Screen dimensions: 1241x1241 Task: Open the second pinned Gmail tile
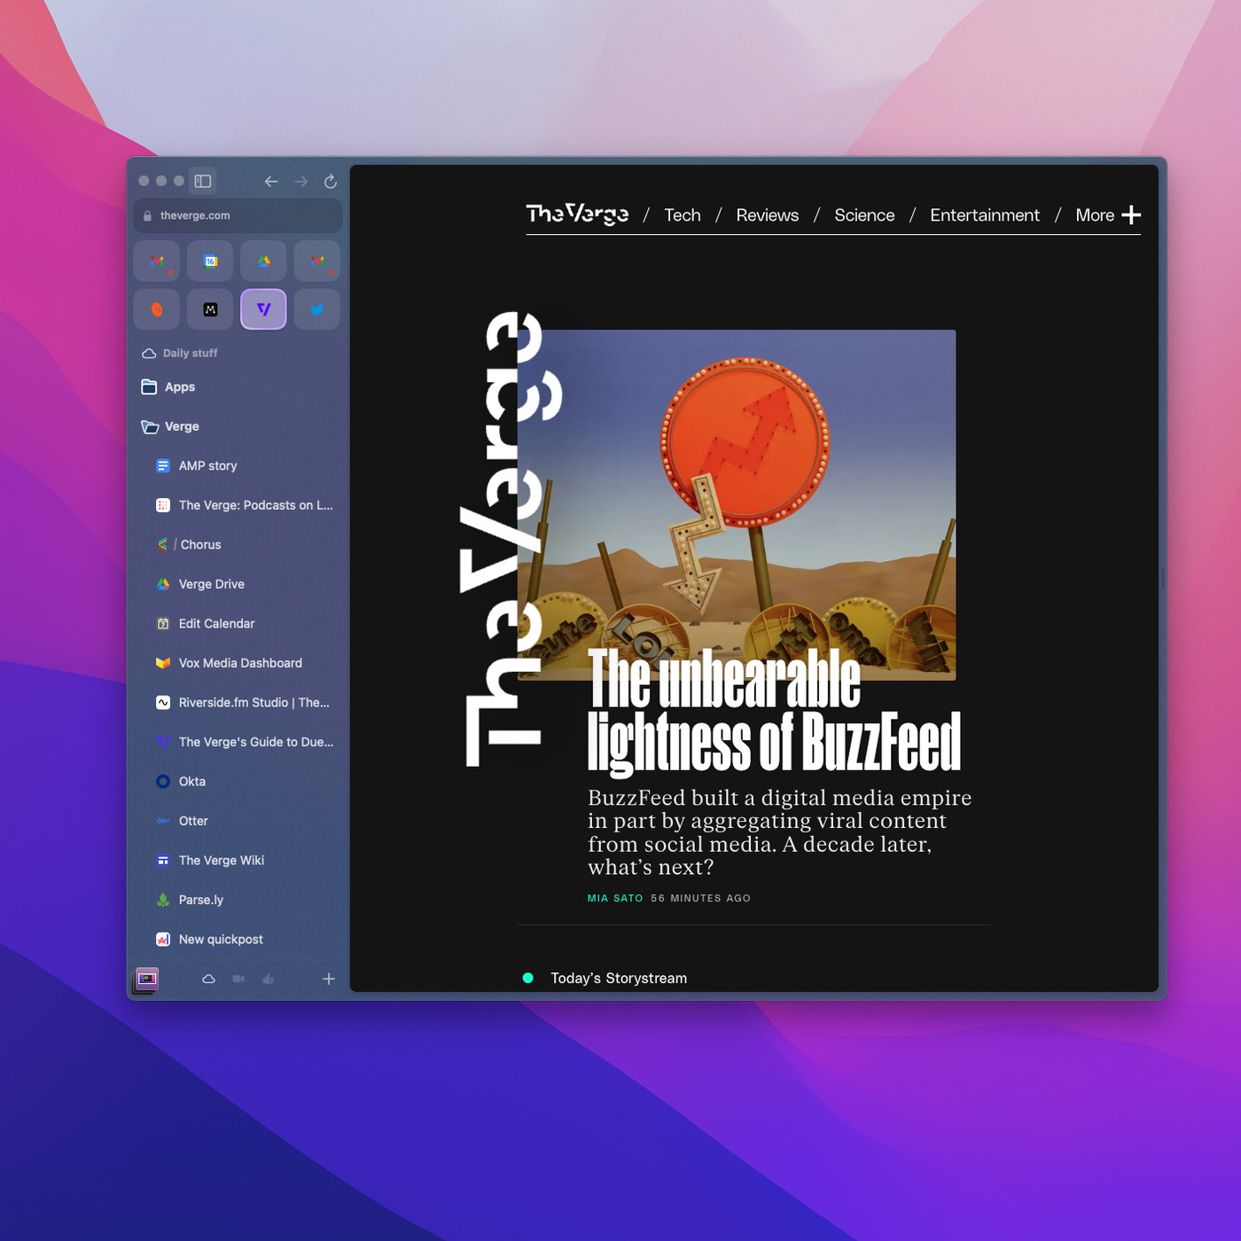tap(317, 261)
